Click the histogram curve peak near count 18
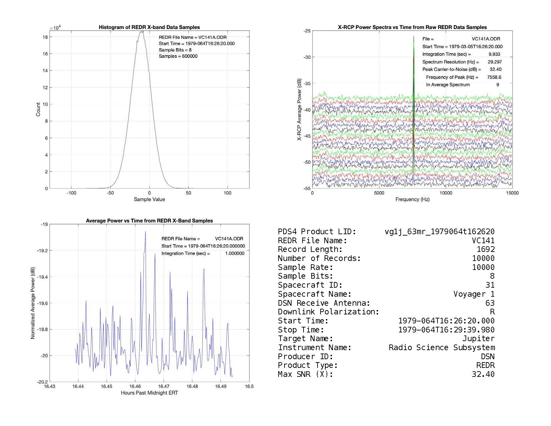 tap(142, 32)
